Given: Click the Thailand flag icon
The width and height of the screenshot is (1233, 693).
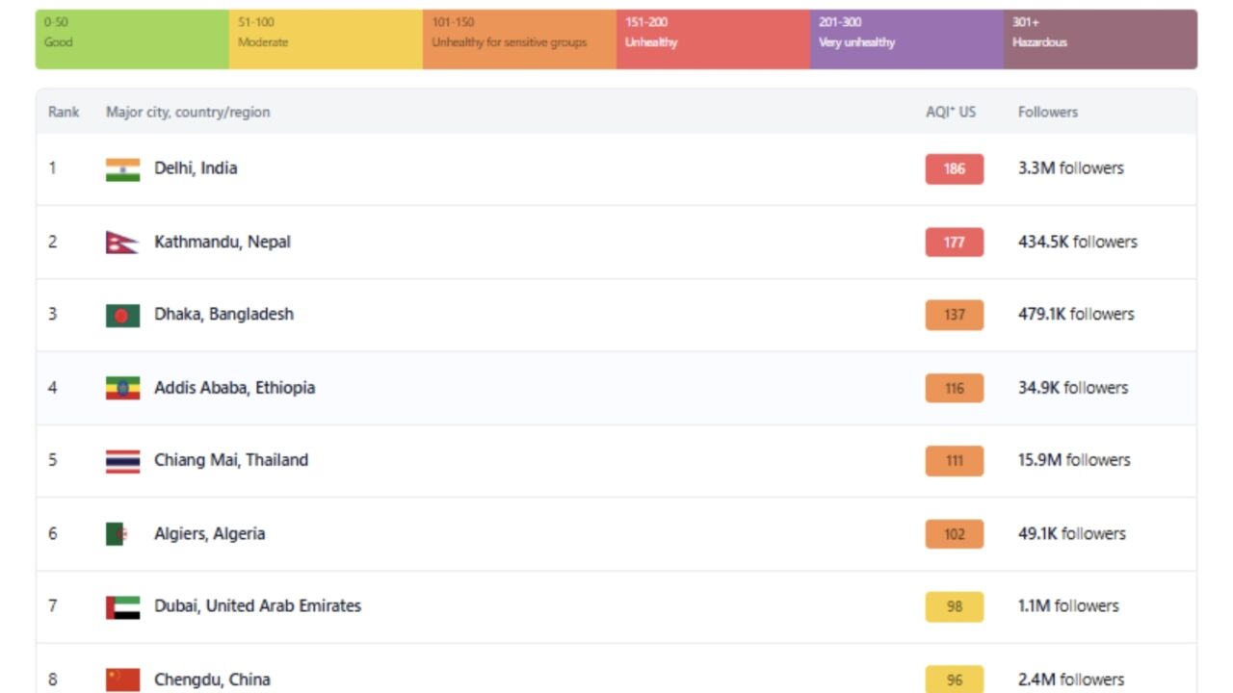Looking at the screenshot, I should 122,461.
